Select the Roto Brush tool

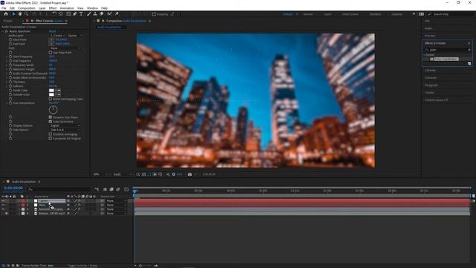(x=109, y=14)
